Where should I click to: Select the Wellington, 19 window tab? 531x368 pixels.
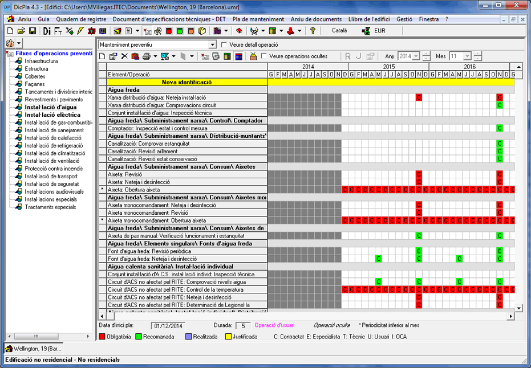coord(34,349)
